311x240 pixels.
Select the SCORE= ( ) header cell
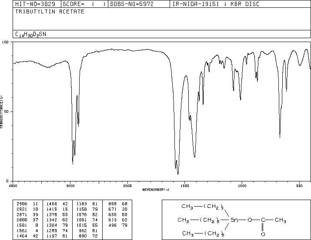(84, 4)
